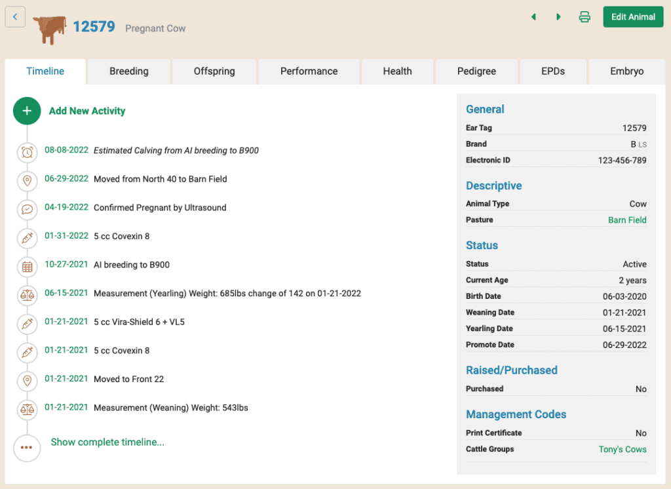
Task: Click the cow profile image
Action: coord(49,29)
